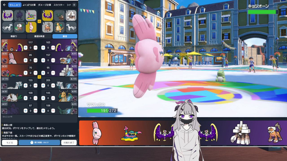Screen dimensions: 287x161
Task: Open ダメージ計算 tab
Action: click(x=45, y=5)
